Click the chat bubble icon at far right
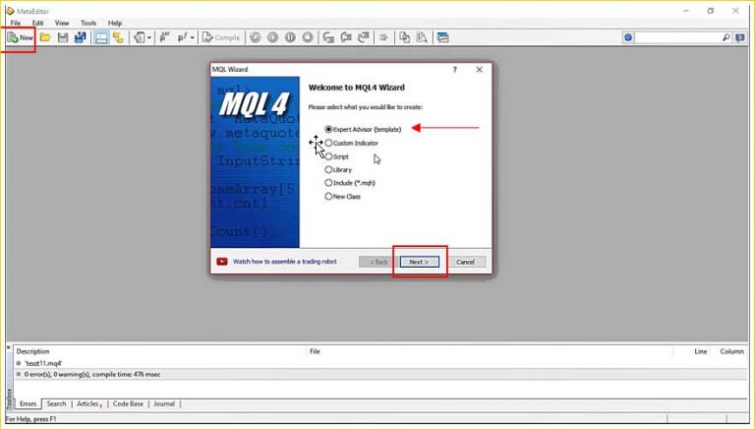The width and height of the screenshot is (755, 430). (740, 37)
